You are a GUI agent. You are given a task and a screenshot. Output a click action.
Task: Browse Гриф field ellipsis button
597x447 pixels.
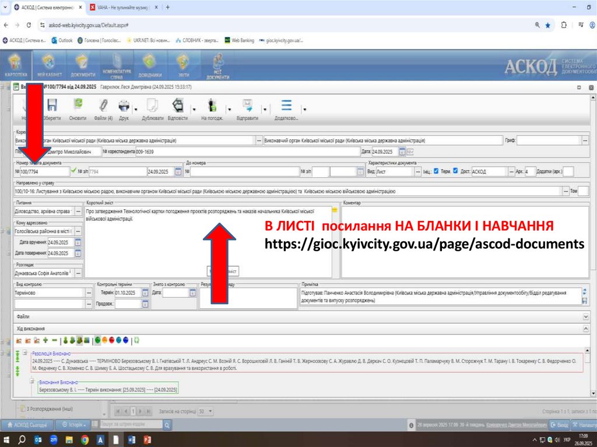pyautogui.click(x=585, y=140)
